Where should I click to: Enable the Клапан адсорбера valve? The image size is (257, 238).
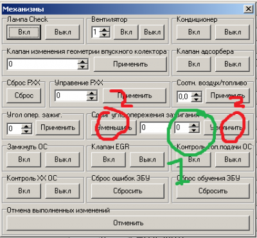point(193,64)
